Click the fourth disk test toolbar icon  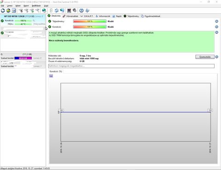pyautogui.click(x=37, y=11)
